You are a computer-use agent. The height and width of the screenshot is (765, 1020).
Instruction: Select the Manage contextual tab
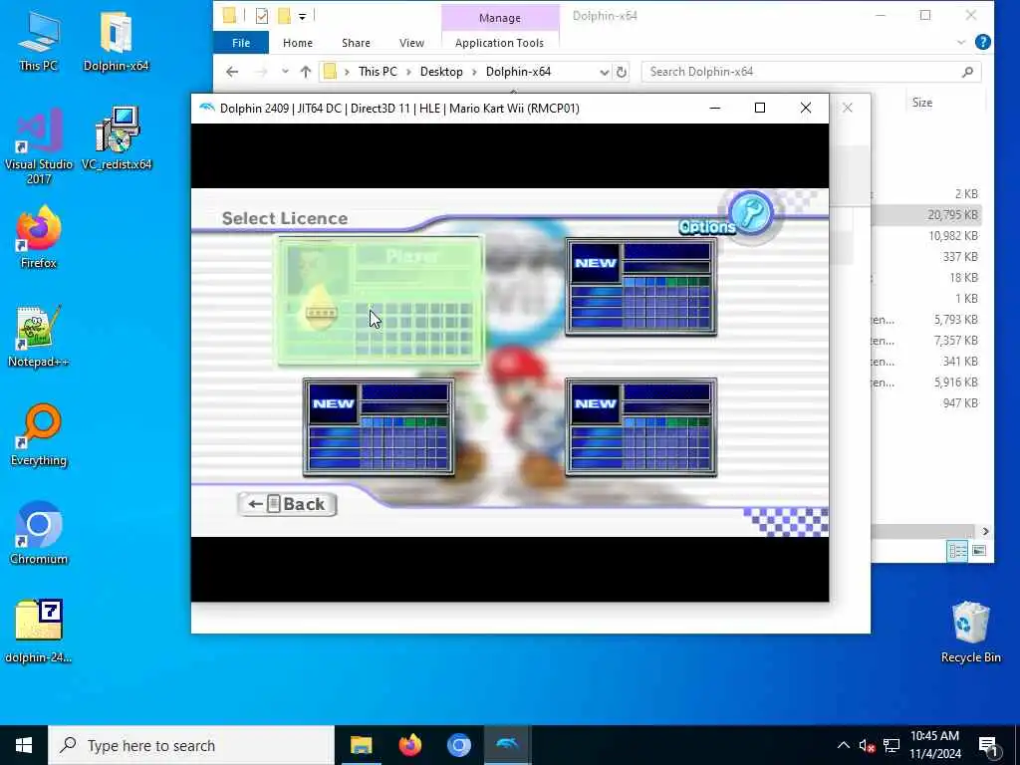(x=500, y=18)
